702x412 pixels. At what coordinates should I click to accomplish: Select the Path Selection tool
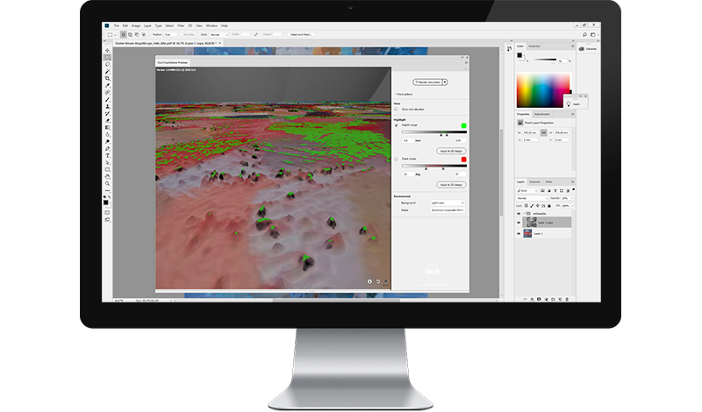coord(107,163)
